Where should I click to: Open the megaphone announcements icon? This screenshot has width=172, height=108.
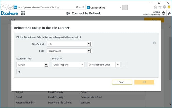(169, 13)
